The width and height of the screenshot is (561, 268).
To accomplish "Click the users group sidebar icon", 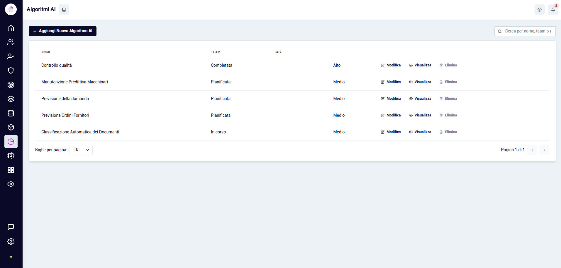I will [x=11, y=42].
